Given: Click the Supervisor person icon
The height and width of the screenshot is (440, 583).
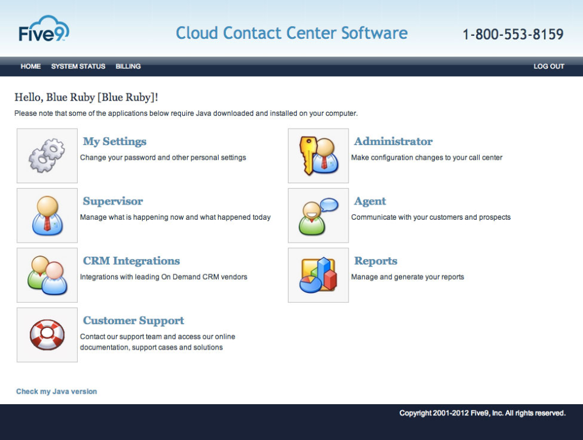Looking at the screenshot, I should tap(47, 215).
